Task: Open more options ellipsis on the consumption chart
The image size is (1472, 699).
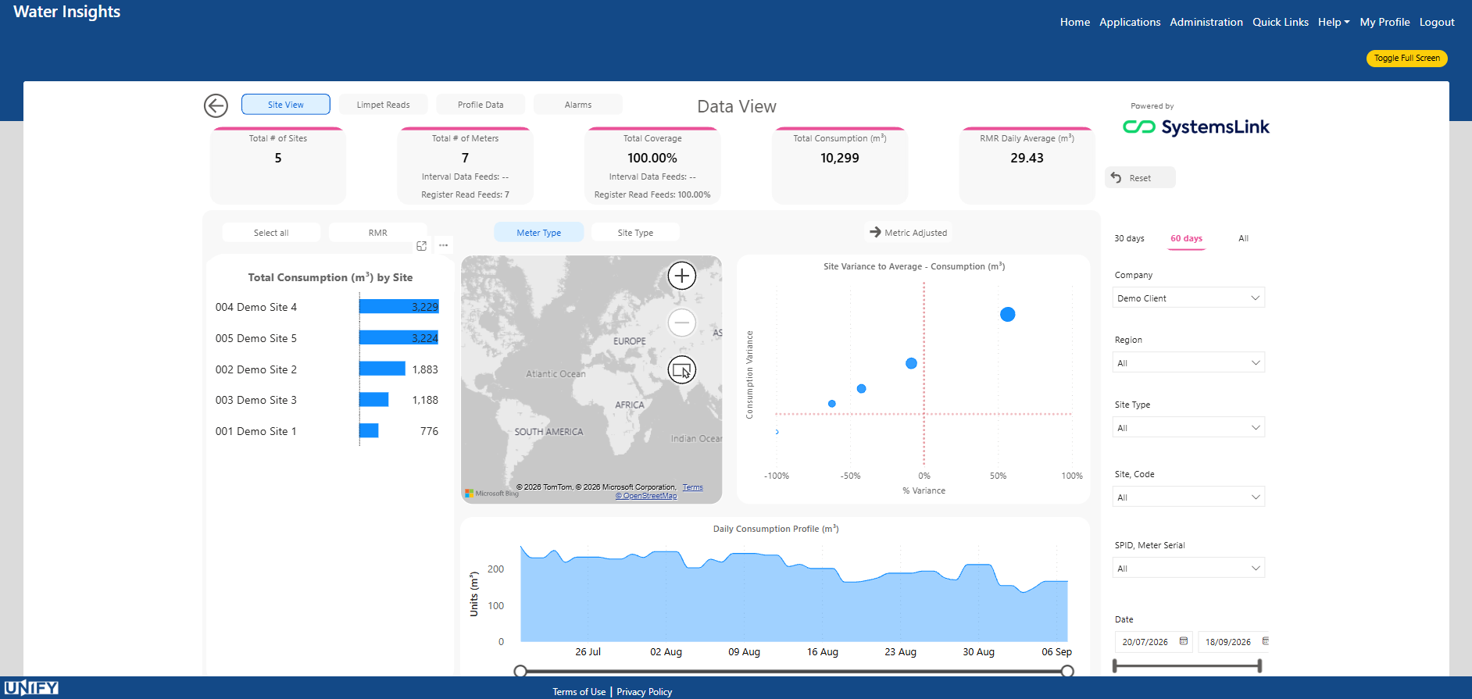Action: [443, 245]
